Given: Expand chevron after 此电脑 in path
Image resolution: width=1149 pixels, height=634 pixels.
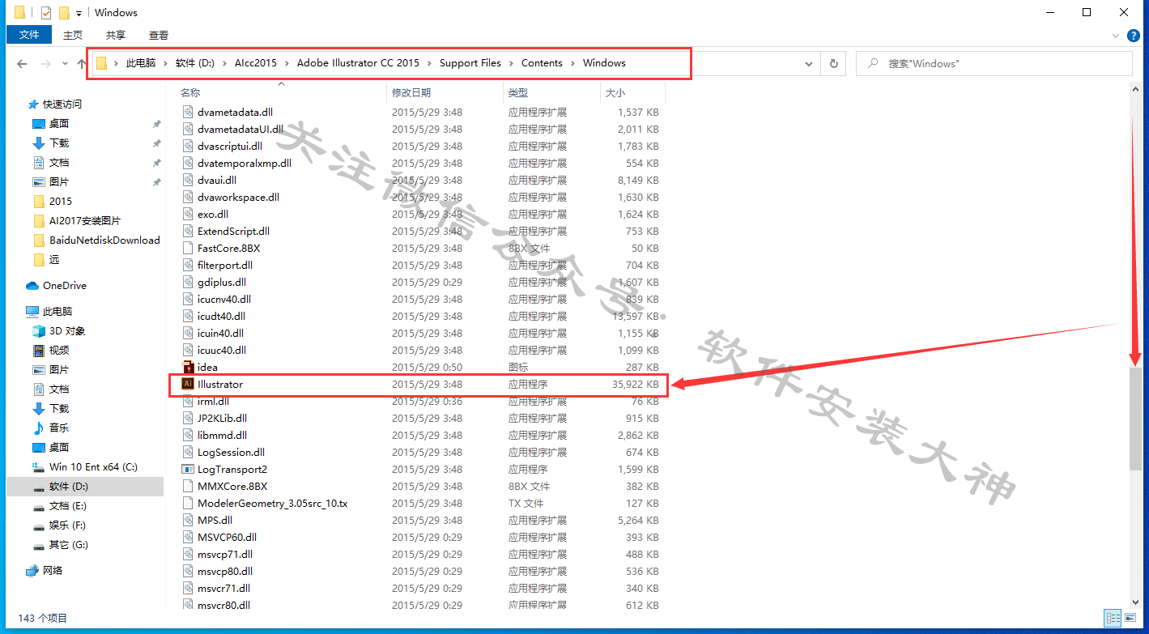Looking at the screenshot, I should pyautogui.click(x=165, y=63).
